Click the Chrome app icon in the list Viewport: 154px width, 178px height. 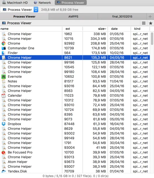tap(4, 43)
